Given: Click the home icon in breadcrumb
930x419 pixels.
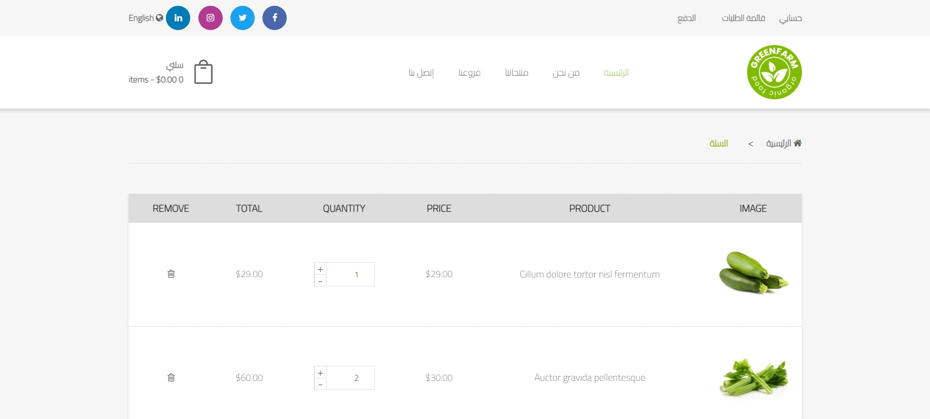Looking at the screenshot, I should pyautogui.click(x=798, y=143).
